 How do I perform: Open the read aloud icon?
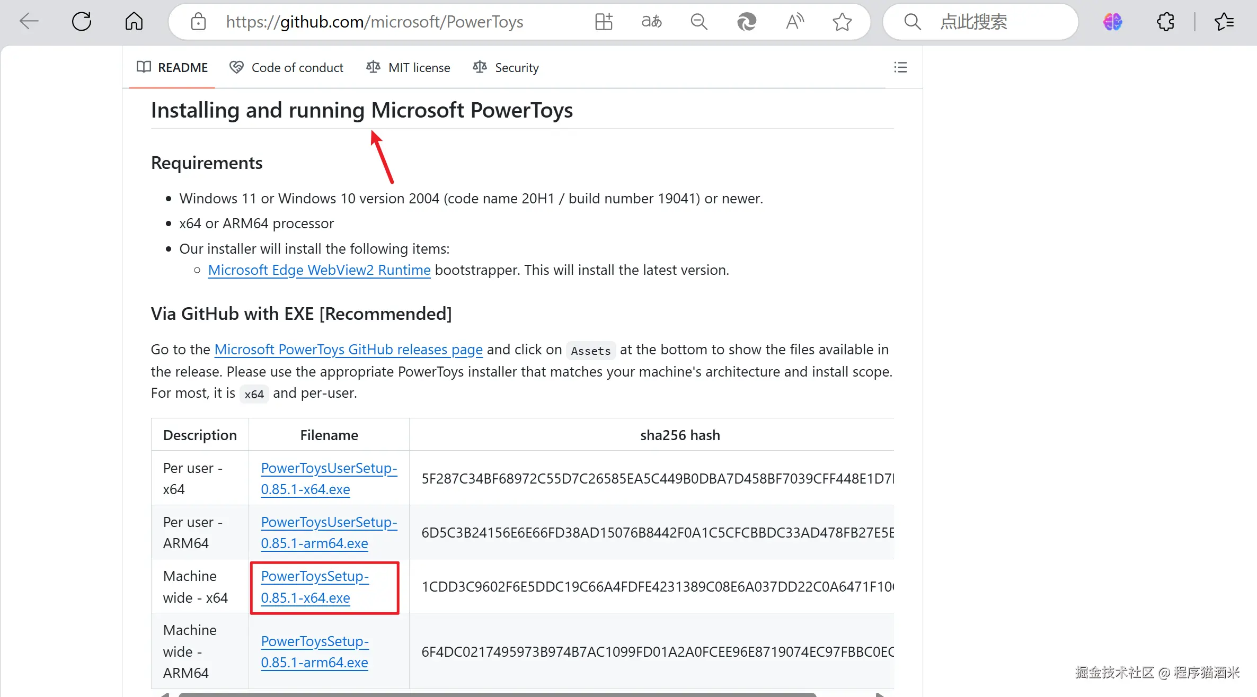coord(794,22)
